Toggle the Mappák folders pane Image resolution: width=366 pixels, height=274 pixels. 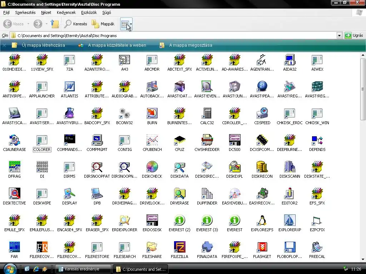[x=103, y=24]
